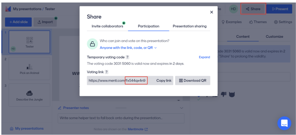296x135 pixels.
Task: Click the thumbs down reaction icon
Action: click(x=223, y=94)
